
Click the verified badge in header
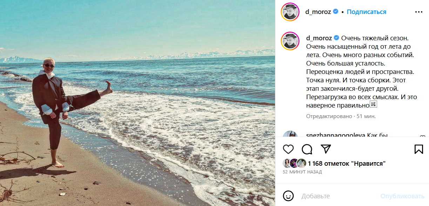point(336,12)
